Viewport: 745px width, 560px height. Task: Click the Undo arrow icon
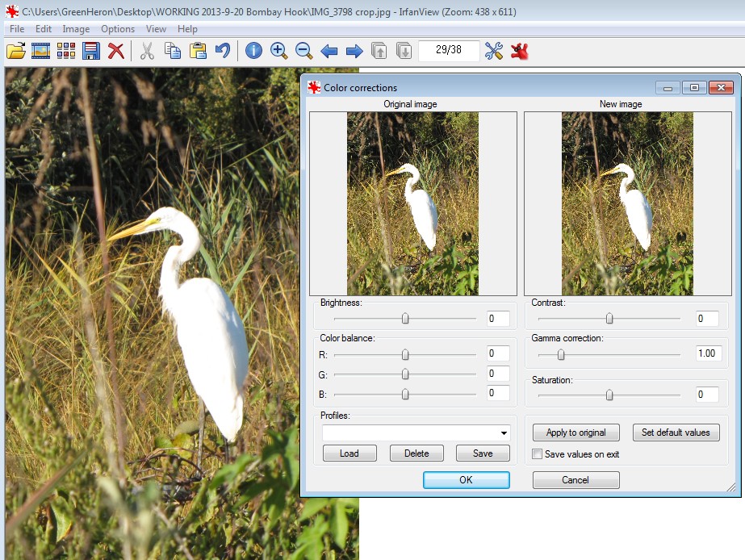click(222, 51)
